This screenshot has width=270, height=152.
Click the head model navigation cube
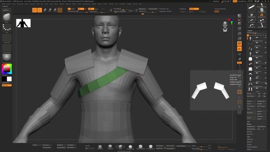pyautogui.click(x=225, y=27)
